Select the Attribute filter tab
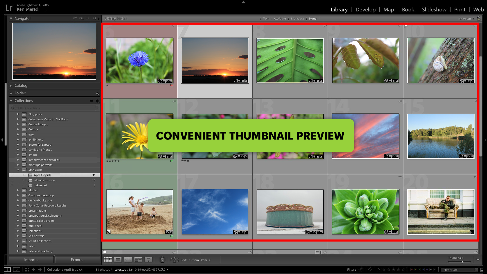The height and width of the screenshot is (274, 487). (280, 18)
